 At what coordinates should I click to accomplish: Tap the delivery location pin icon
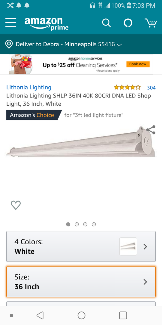[9, 44]
